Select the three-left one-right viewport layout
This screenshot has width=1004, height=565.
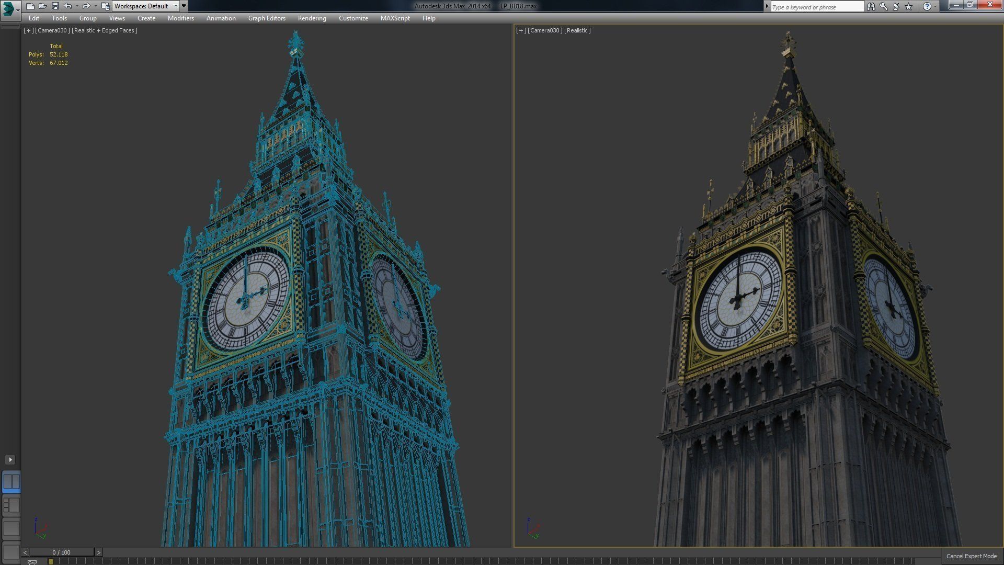click(x=11, y=505)
